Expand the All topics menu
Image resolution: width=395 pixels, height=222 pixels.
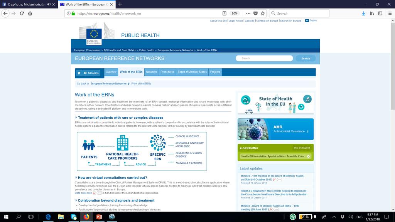91,73
